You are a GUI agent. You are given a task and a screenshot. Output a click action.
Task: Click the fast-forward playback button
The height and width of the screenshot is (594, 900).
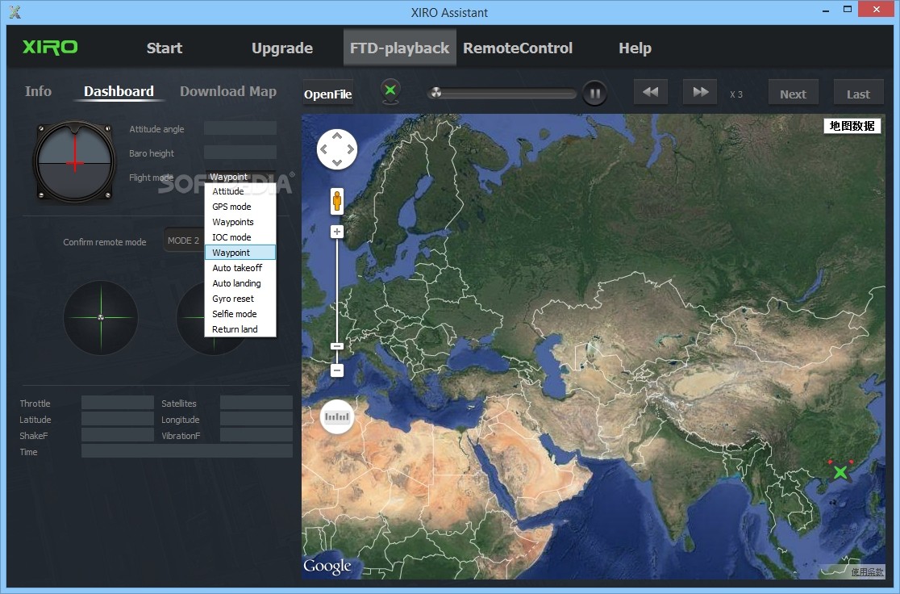(700, 92)
